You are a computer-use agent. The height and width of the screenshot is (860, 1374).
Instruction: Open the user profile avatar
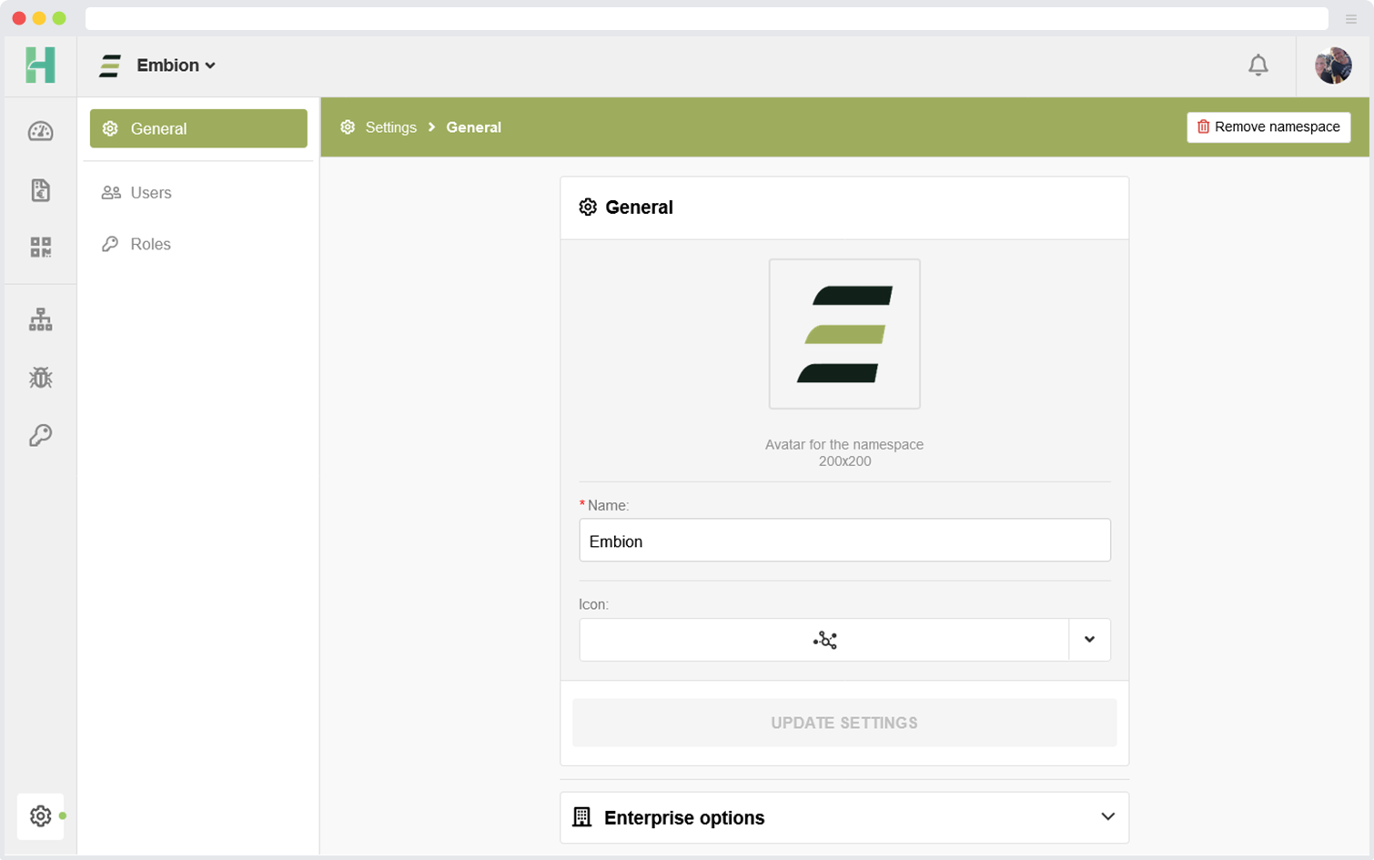point(1332,66)
